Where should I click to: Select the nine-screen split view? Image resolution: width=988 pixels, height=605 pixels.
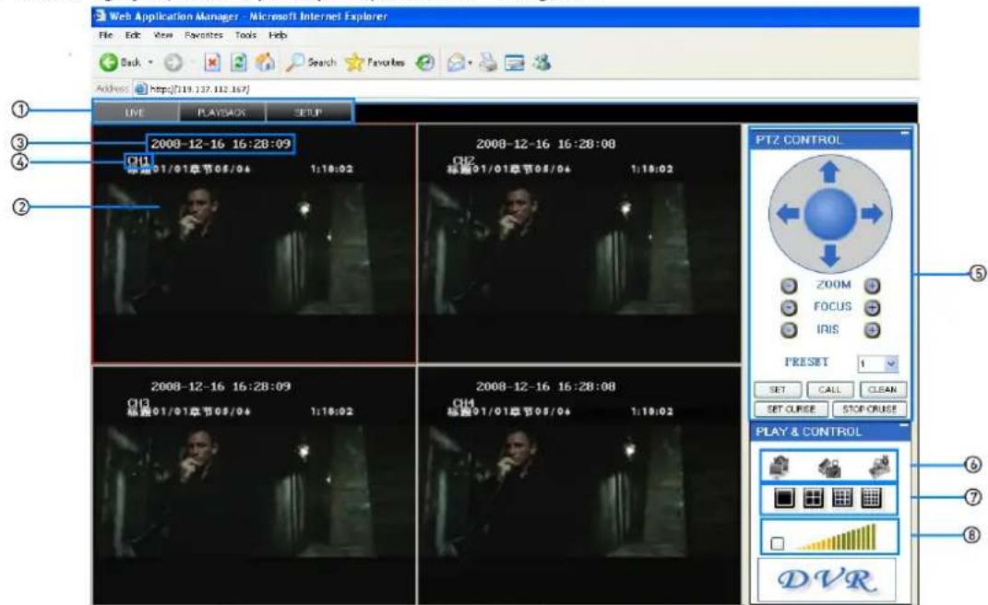pyautogui.click(x=841, y=497)
